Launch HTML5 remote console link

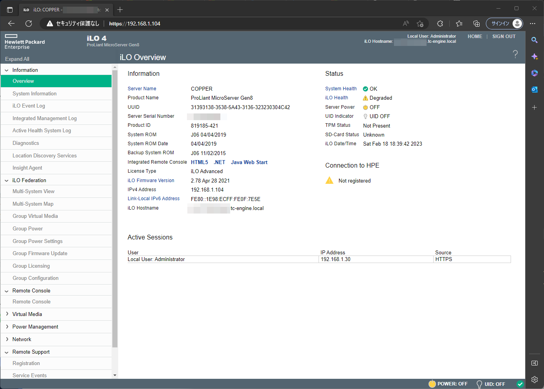[200, 162]
